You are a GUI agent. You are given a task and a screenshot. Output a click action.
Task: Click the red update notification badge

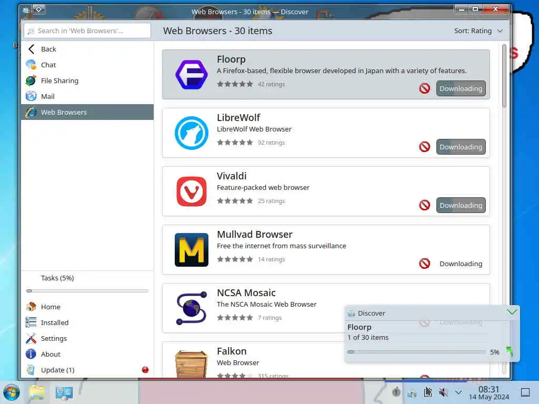coord(145,370)
